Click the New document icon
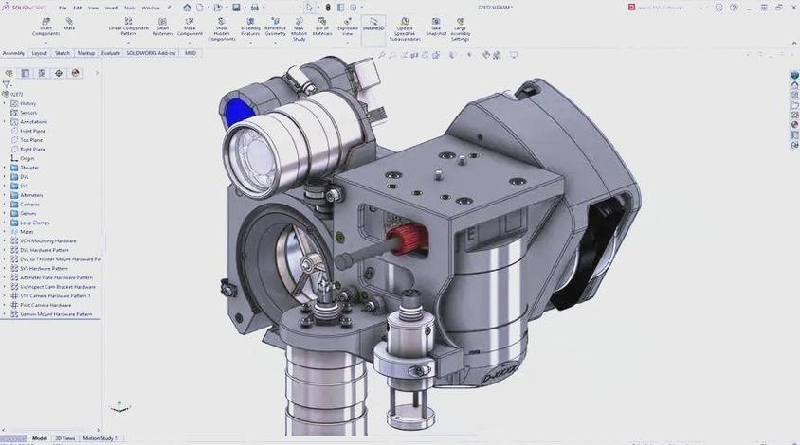800x445 pixels. (199, 8)
